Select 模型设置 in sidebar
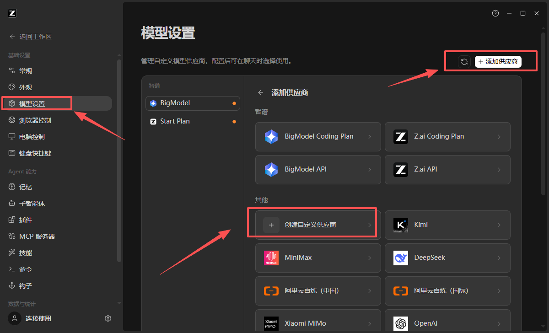 coord(57,104)
